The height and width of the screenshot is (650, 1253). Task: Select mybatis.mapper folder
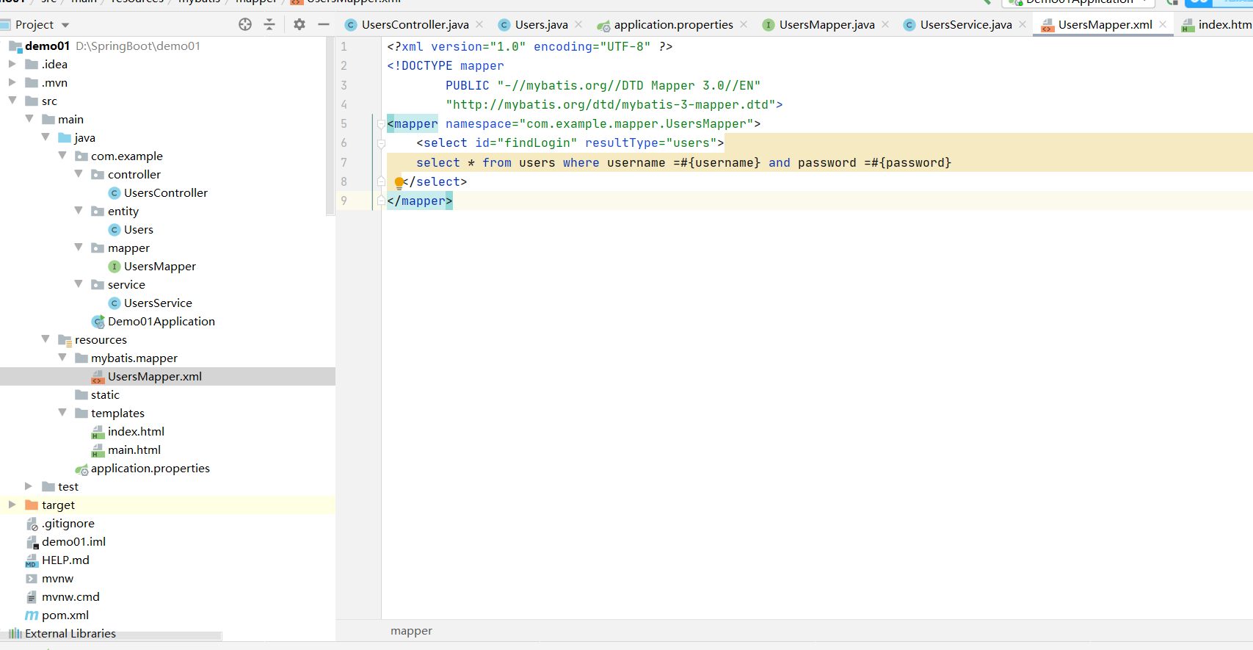tap(134, 358)
